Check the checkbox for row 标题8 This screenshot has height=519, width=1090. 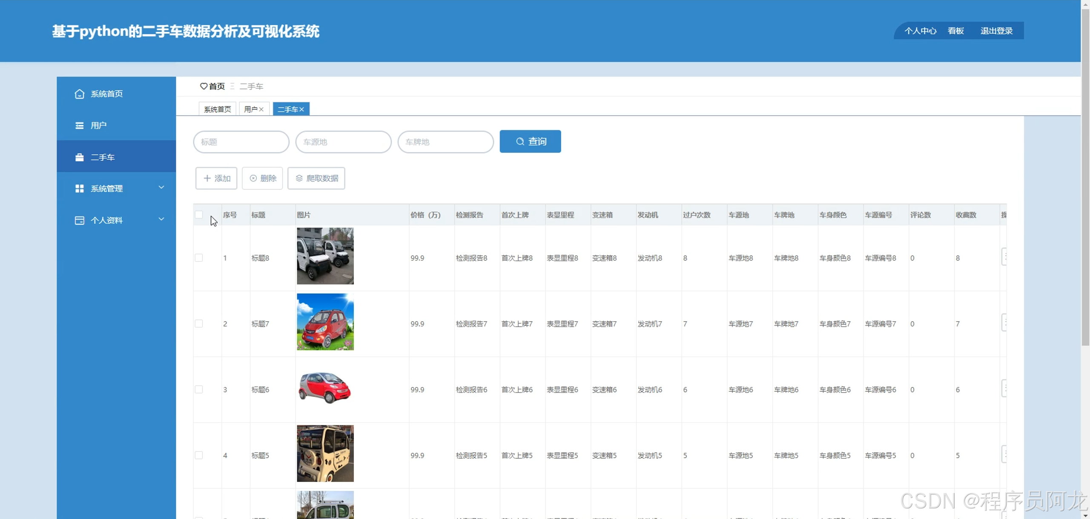click(199, 258)
